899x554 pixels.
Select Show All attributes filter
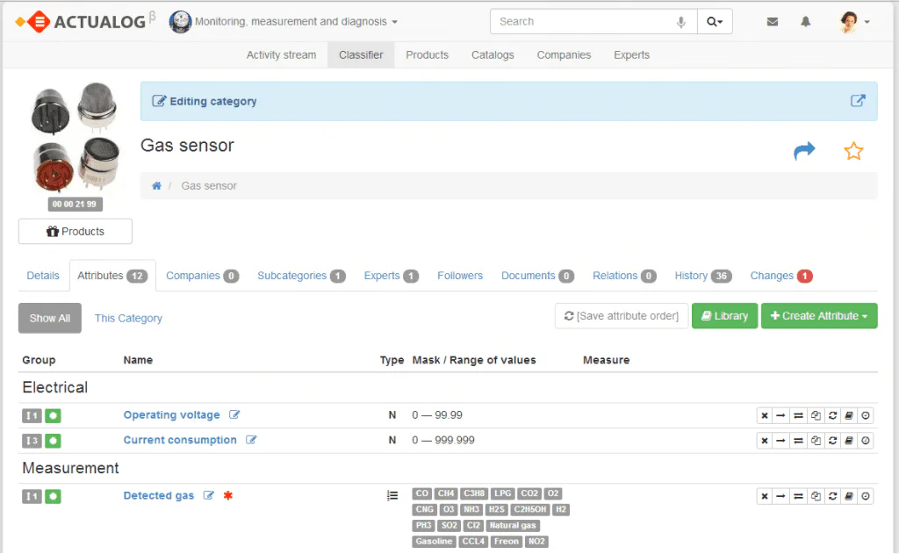(x=50, y=319)
